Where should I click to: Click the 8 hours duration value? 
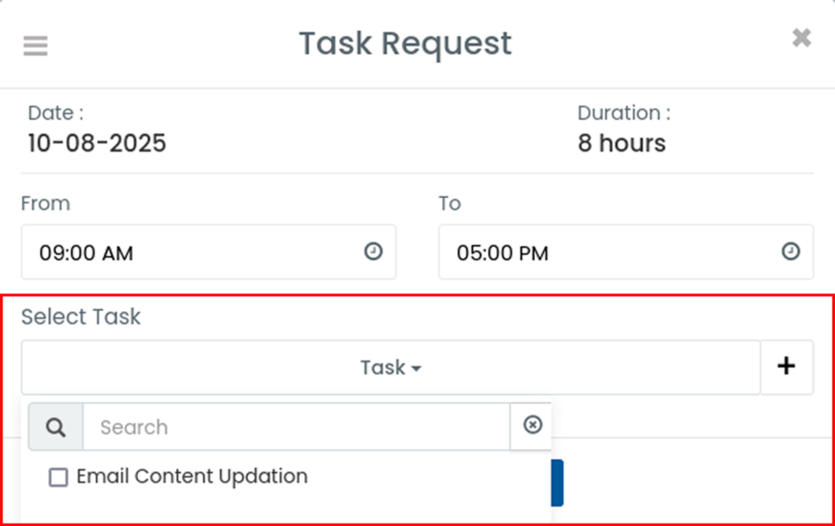[621, 144]
